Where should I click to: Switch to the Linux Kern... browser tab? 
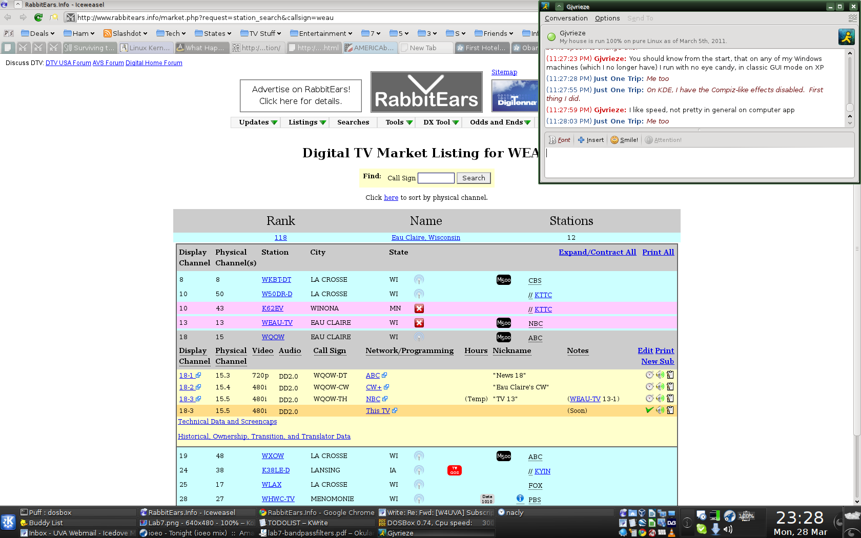point(146,48)
